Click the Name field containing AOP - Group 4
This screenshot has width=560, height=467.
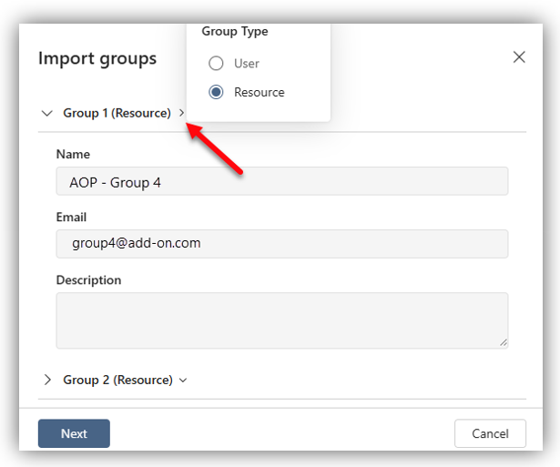(281, 181)
